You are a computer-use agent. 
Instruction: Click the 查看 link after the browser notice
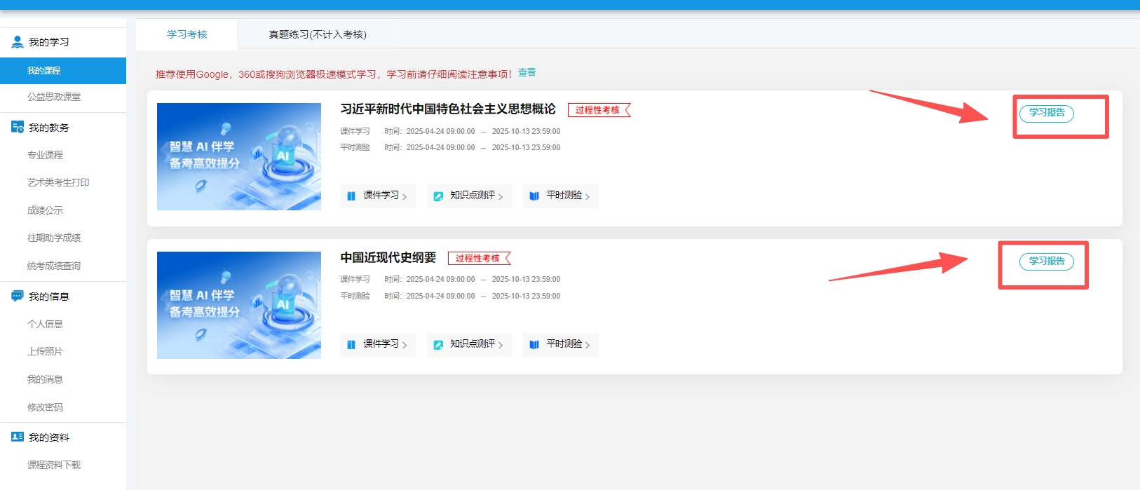click(527, 73)
